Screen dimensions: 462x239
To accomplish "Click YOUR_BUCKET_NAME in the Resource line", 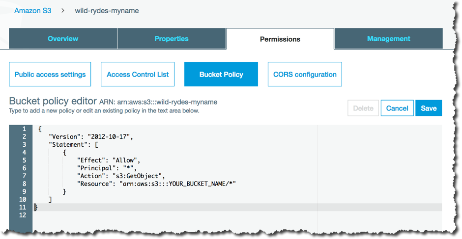I will pyautogui.click(x=198, y=184).
